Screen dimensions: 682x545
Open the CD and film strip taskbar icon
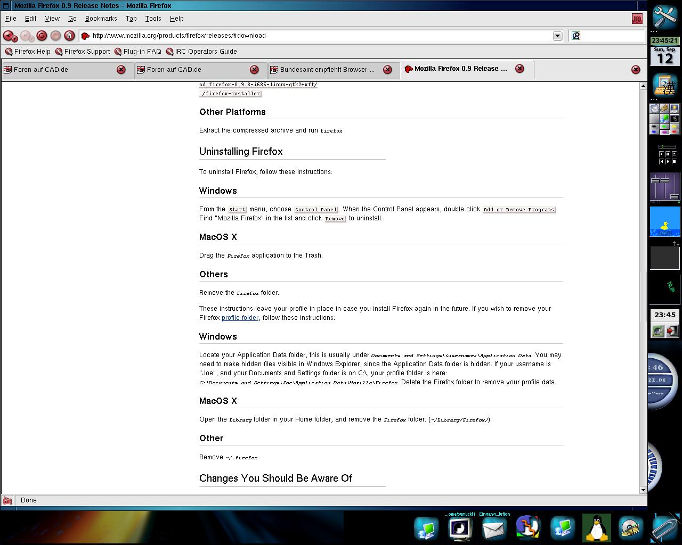click(630, 529)
